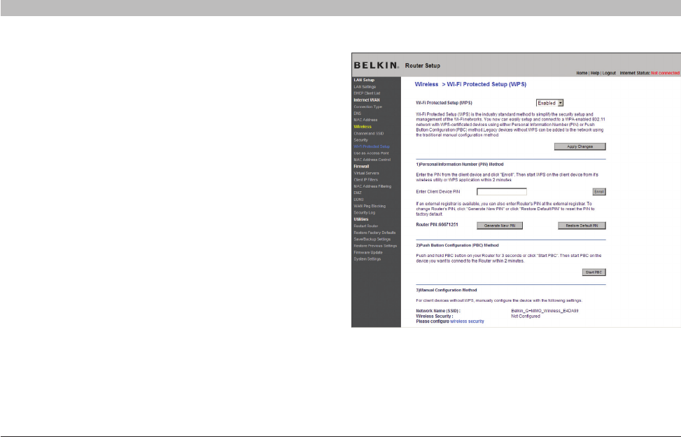Open Save/Backup Settings page
The height and width of the screenshot is (437, 681).
pos(372,240)
